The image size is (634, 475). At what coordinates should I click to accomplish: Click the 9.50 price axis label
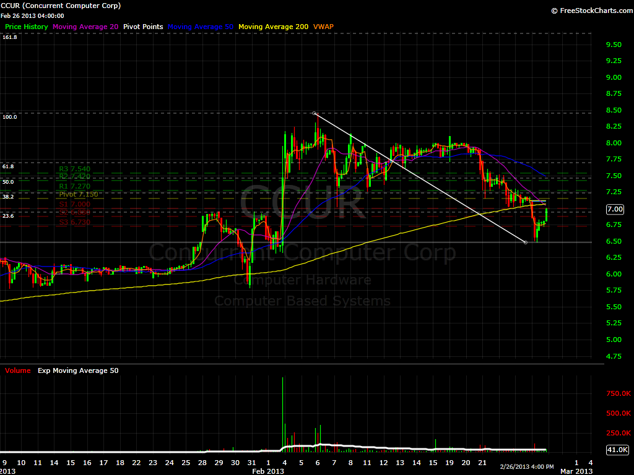tap(614, 45)
